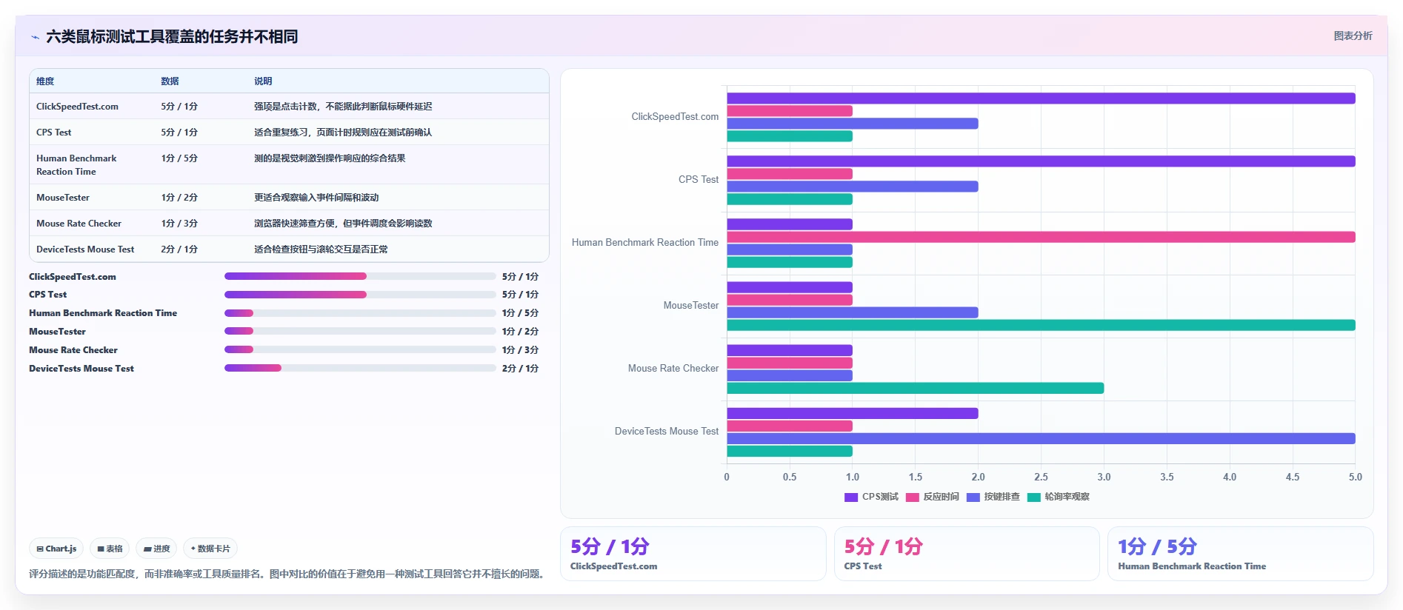Click the 1分 / 3分 value beside the progress bars
This screenshot has width=1403, height=610.
point(520,350)
